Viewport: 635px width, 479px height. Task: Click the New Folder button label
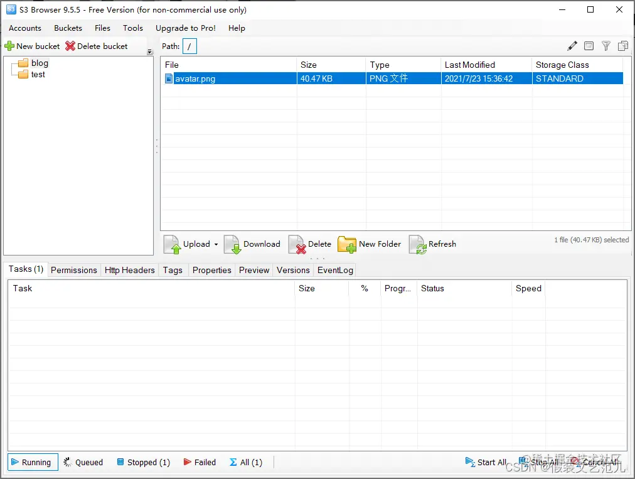pos(380,244)
